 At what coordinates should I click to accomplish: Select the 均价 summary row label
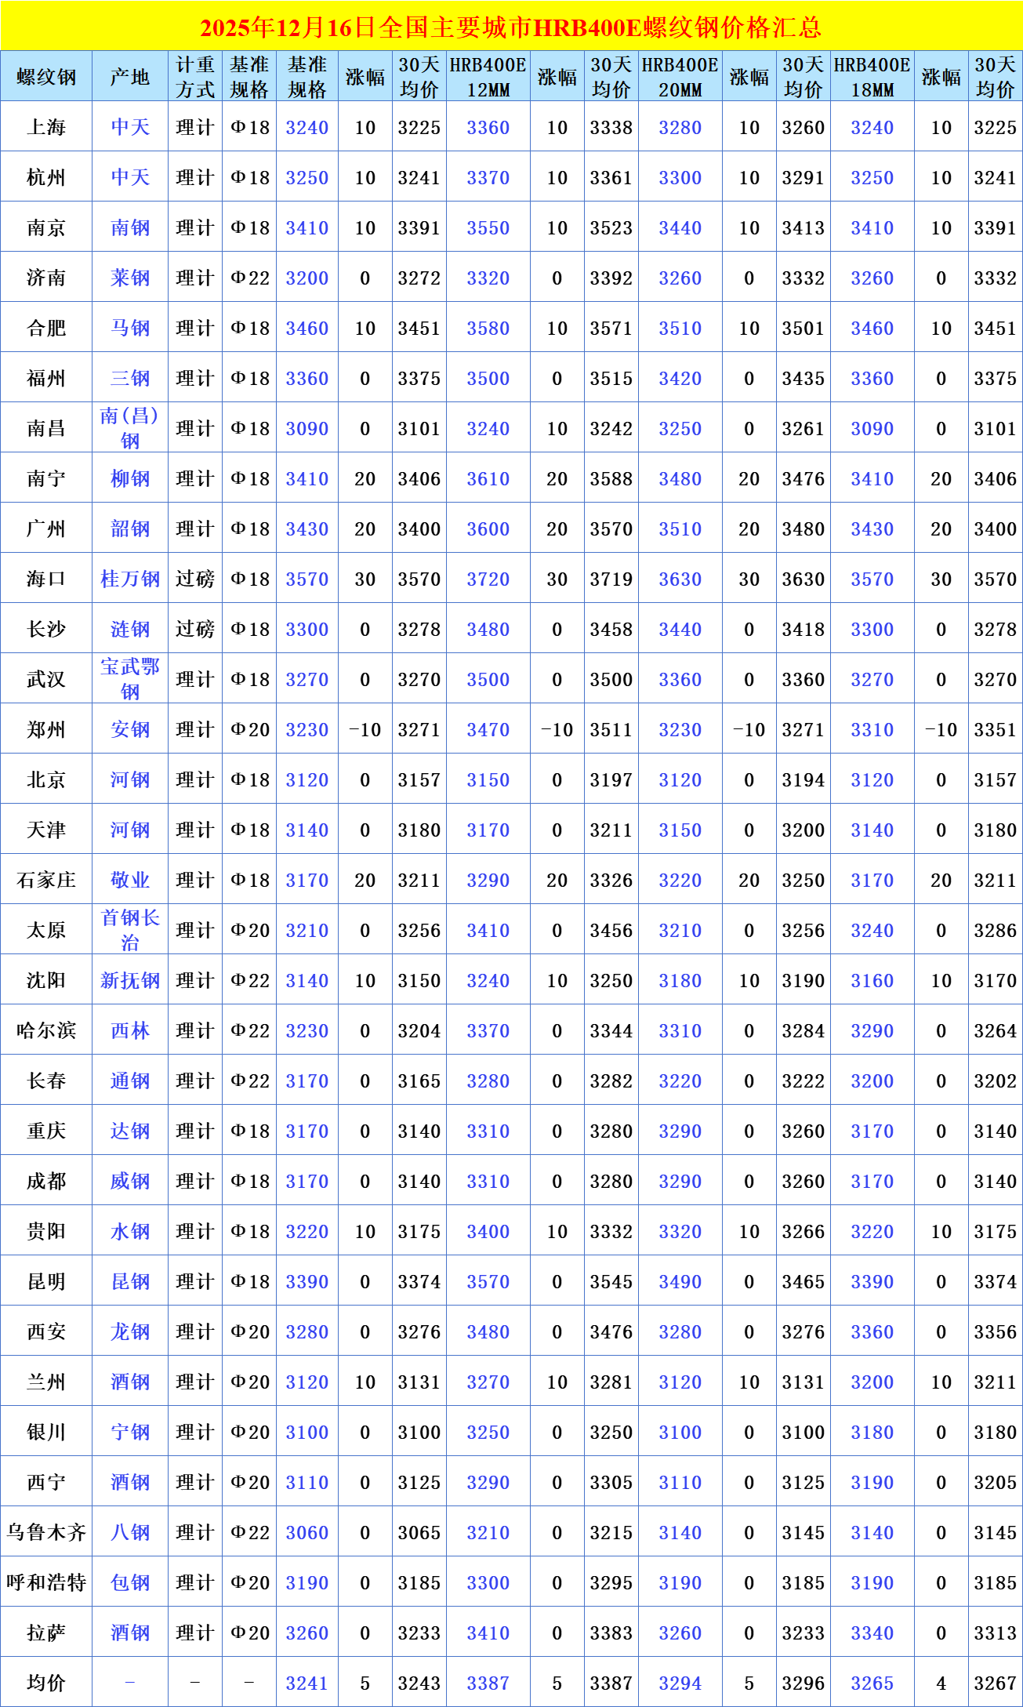46,1682
